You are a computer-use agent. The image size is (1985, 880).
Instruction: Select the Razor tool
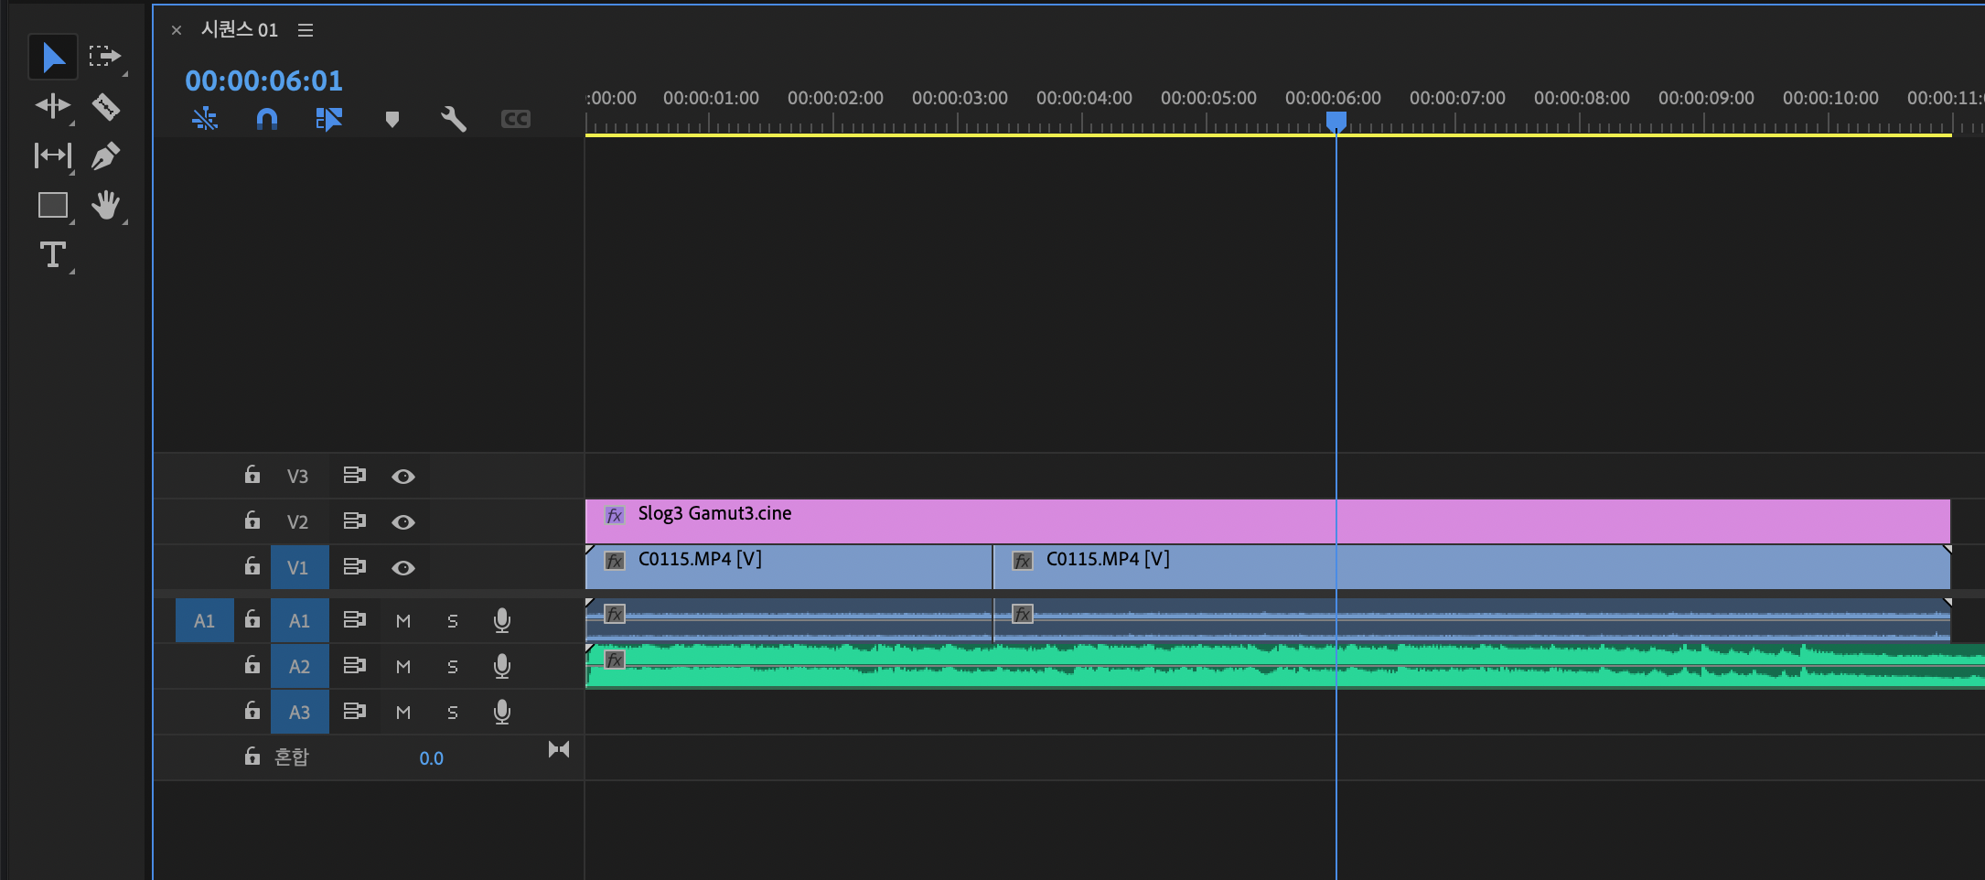[x=106, y=107]
